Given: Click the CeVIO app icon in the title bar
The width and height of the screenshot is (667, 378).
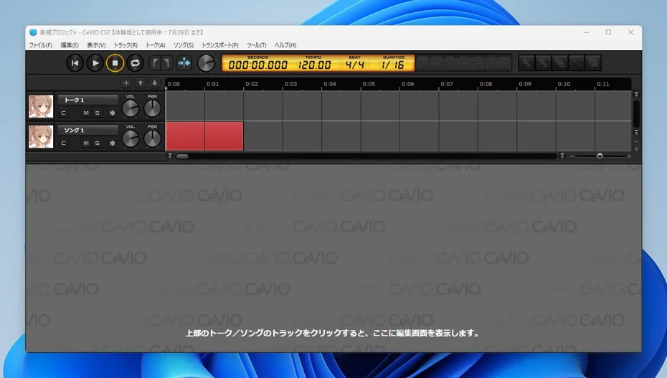Looking at the screenshot, I should click(x=33, y=32).
